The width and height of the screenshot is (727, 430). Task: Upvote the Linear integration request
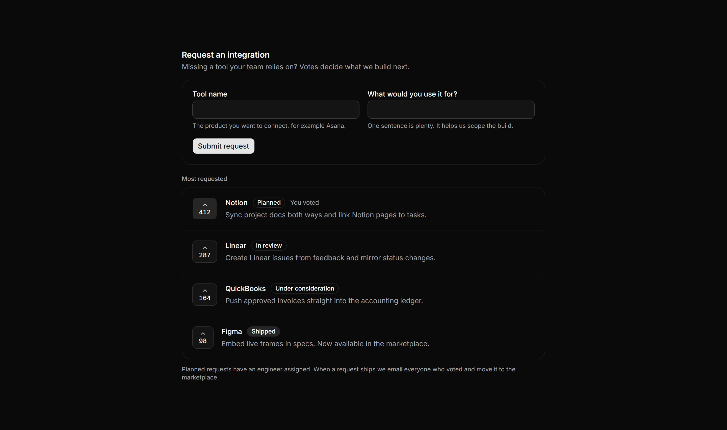pyautogui.click(x=205, y=252)
